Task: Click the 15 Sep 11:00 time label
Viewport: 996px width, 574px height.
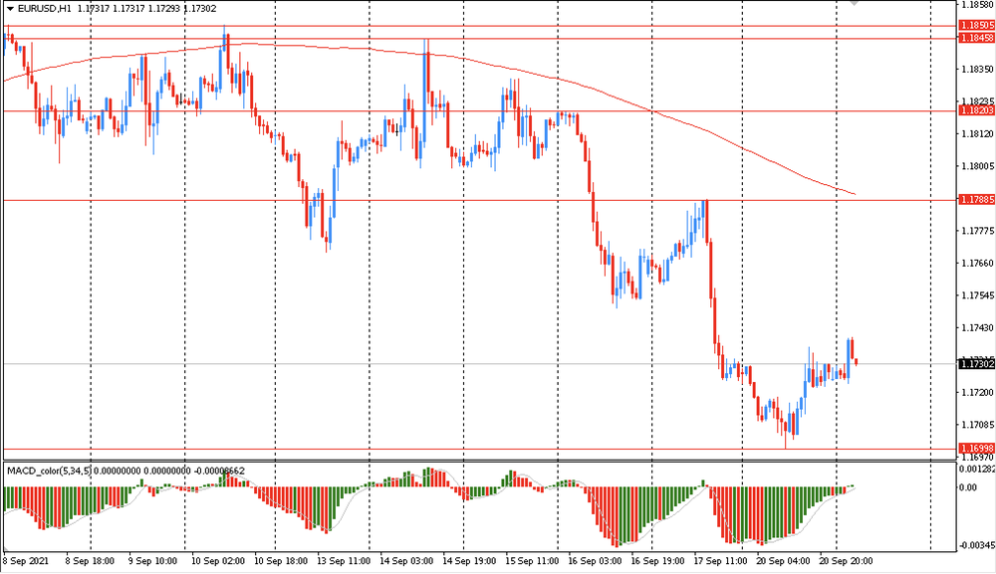Action: [x=532, y=561]
